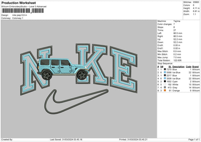Click code "15" in the White row
The width and height of the screenshot is (201, 142).
coord(190,85)
